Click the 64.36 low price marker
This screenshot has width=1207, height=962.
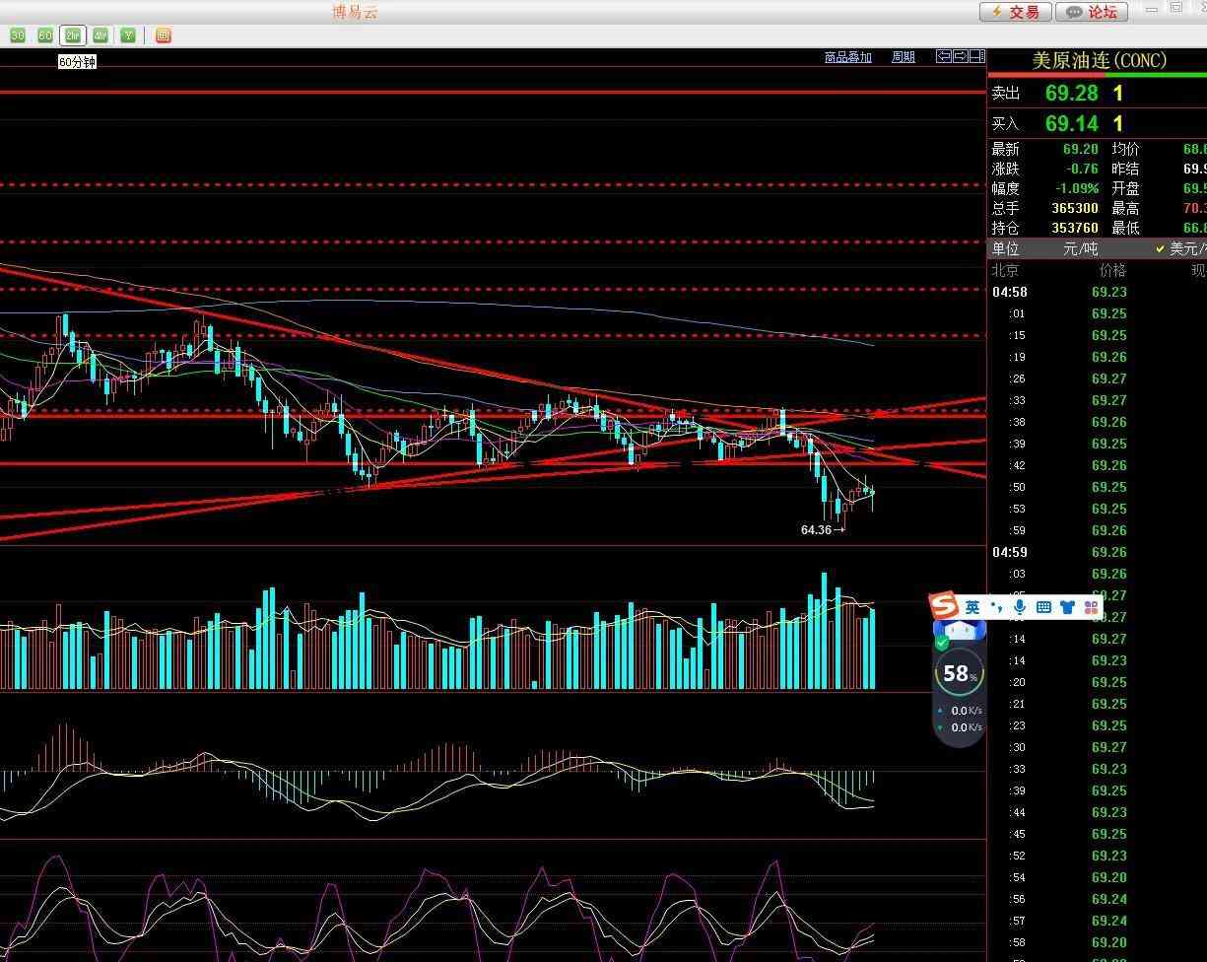pyautogui.click(x=817, y=530)
